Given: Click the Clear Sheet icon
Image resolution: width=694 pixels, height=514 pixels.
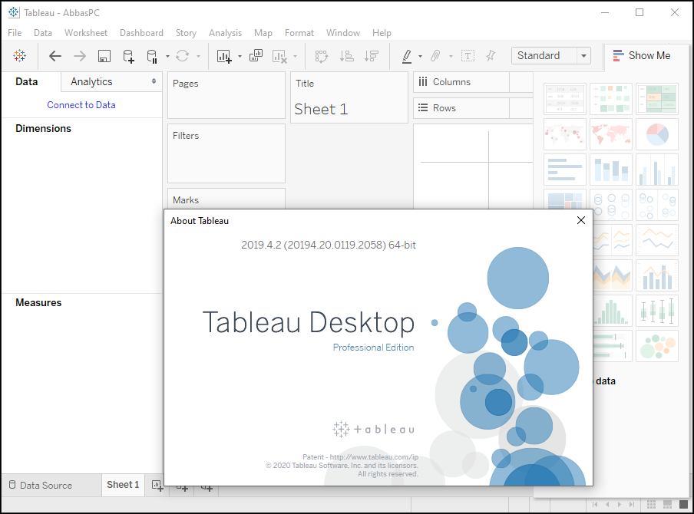Looking at the screenshot, I should pyautogui.click(x=279, y=56).
